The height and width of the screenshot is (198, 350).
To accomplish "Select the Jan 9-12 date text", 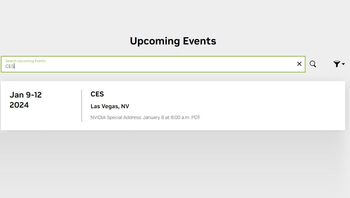I will click(25, 95).
